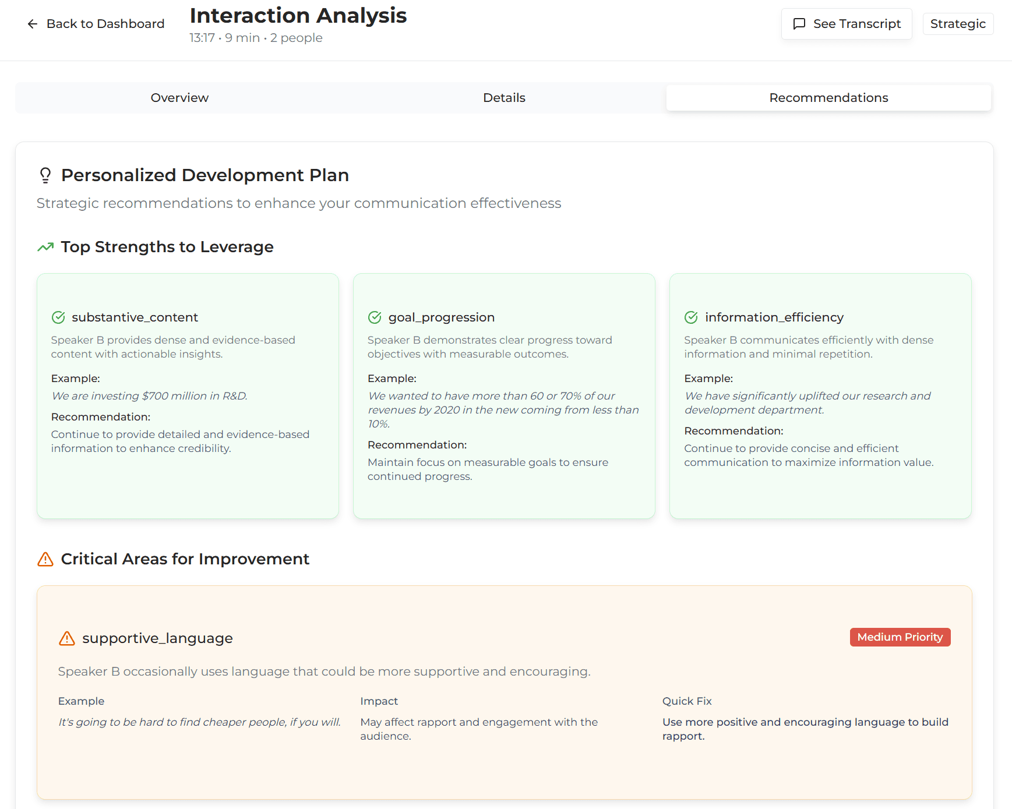This screenshot has width=1012, height=809.
Task: Click the warning triangle beside Critical Areas for Improvement
Action: pos(44,559)
